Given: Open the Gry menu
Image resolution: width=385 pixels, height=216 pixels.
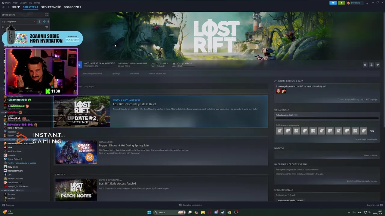Looking at the screenshot, I should [x=31, y=3].
